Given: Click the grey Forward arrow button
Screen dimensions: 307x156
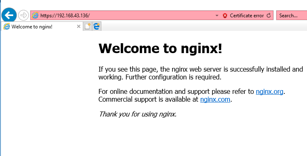Looking at the screenshot, I should click(x=23, y=15).
